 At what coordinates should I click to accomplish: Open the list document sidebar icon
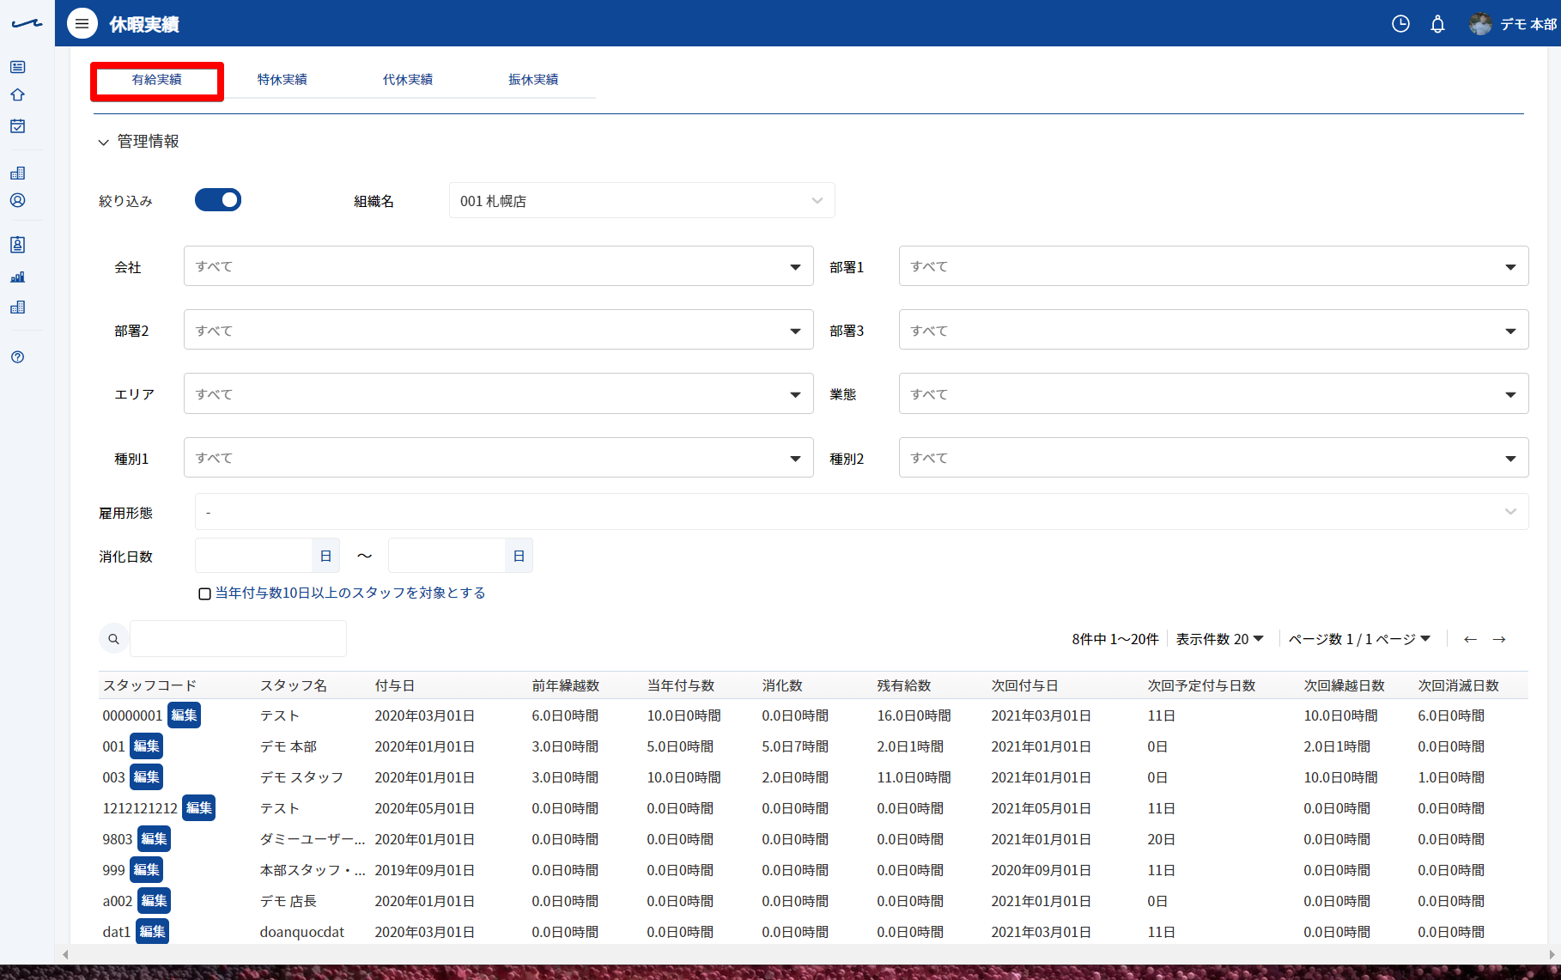[x=18, y=67]
